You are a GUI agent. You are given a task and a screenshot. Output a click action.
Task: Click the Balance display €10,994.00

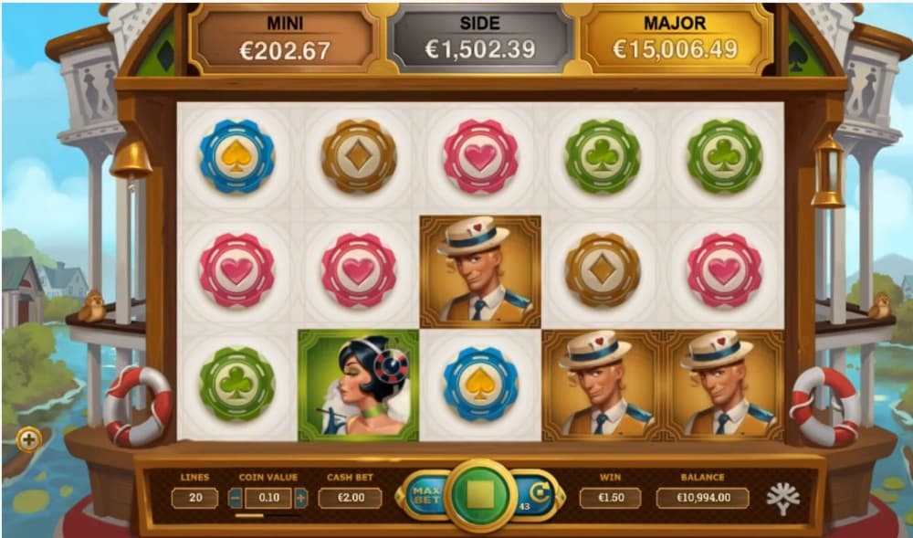[702, 498]
